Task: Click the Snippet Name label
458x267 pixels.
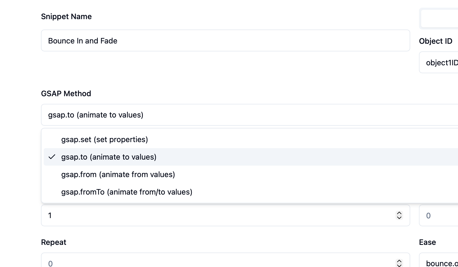Action: pyautogui.click(x=66, y=16)
